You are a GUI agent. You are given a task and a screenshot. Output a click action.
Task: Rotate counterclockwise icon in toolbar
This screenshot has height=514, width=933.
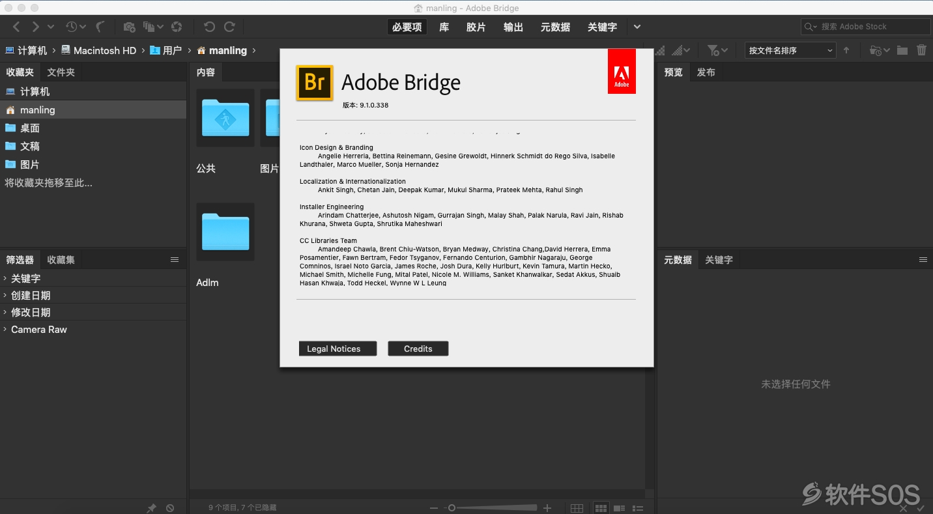point(209,27)
